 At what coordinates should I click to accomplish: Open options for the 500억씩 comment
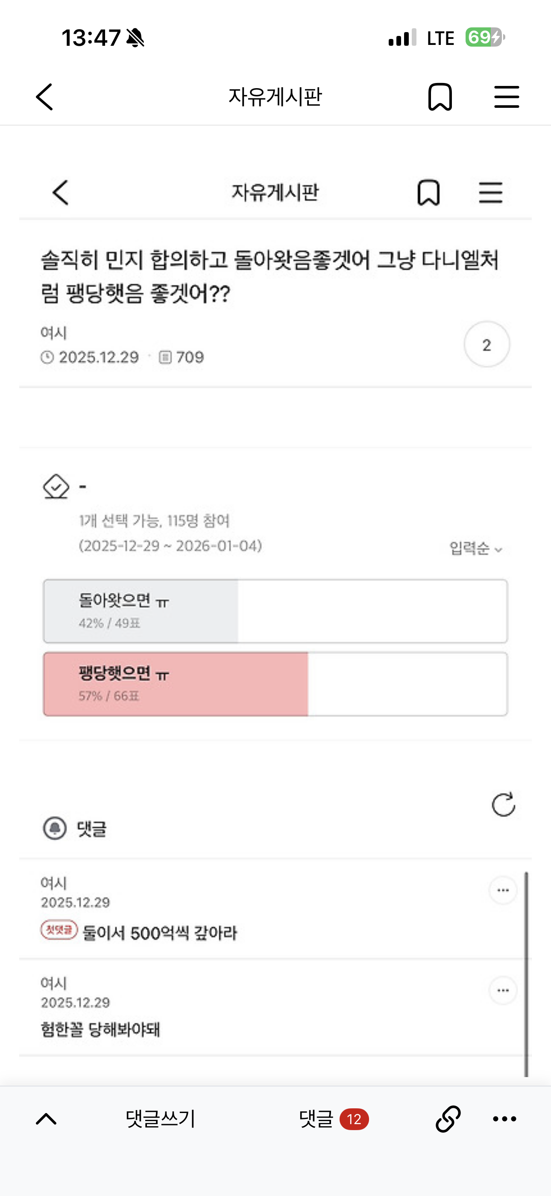pos(503,891)
